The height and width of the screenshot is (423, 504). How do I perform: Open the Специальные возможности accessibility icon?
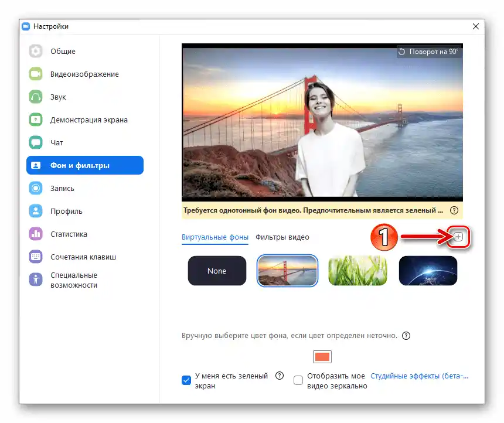(x=36, y=279)
